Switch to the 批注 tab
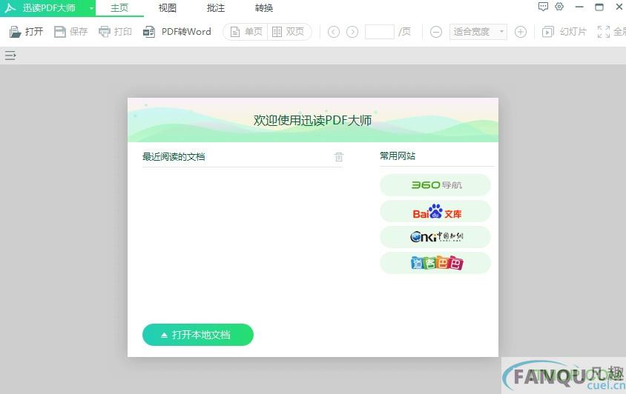Screen dimensions: 626x394 [216, 8]
